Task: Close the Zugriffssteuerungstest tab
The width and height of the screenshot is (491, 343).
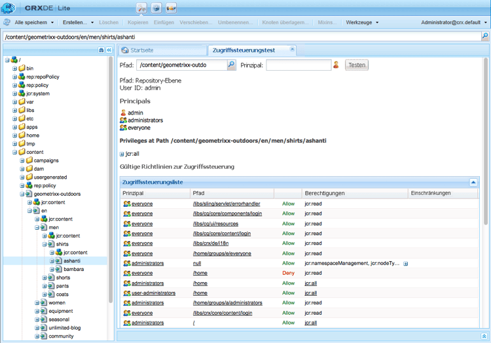Action: 292,49
